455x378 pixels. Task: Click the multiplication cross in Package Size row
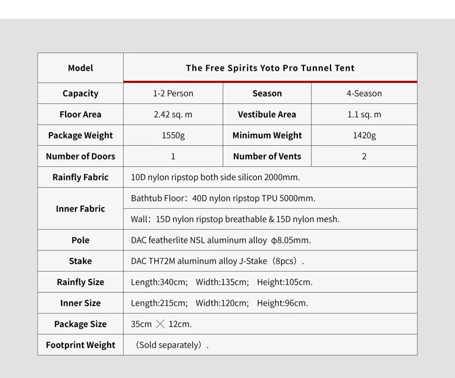(160, 324)
